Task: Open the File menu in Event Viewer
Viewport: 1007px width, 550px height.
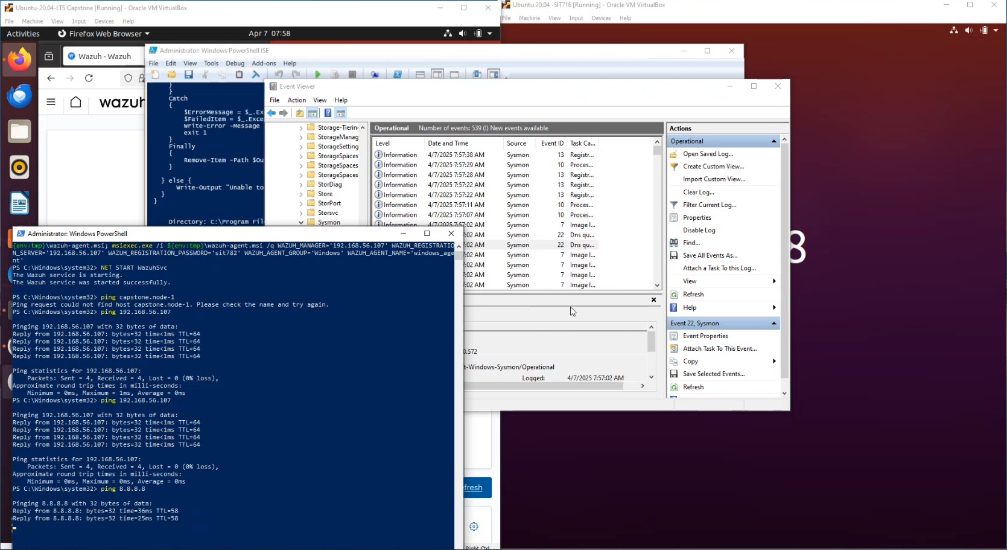Action: (x=275, y=100)
